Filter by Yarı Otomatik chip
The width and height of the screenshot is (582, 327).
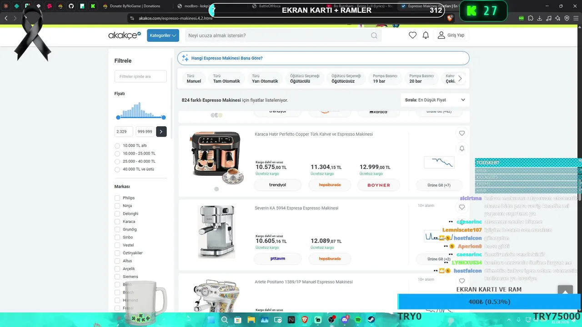[265, 79]
